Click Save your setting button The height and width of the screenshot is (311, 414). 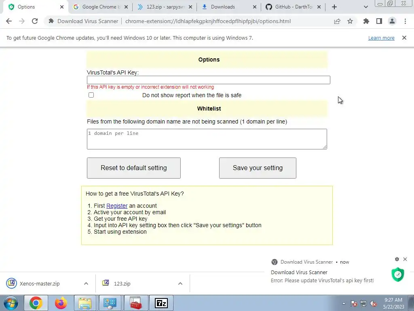tap(258, 168)
